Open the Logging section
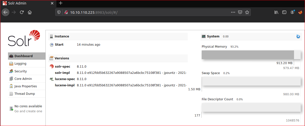 (x=27, y=64)
